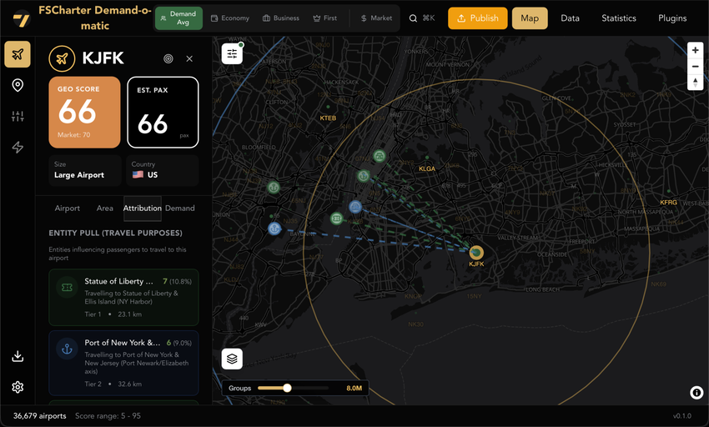
Task: Toggle Economy demand class
Action: [x=230, y=18]
